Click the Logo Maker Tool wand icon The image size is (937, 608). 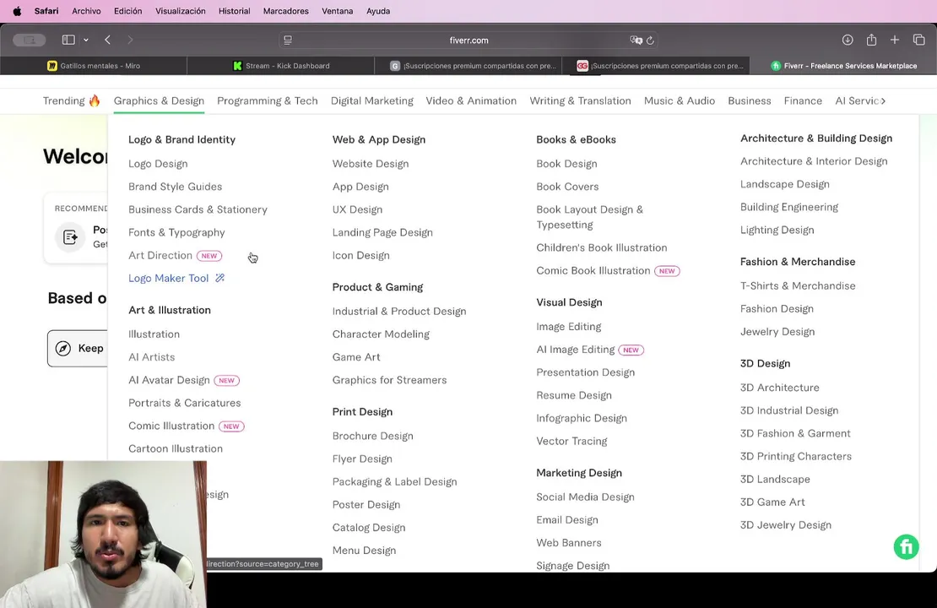[x=220, y=278]
